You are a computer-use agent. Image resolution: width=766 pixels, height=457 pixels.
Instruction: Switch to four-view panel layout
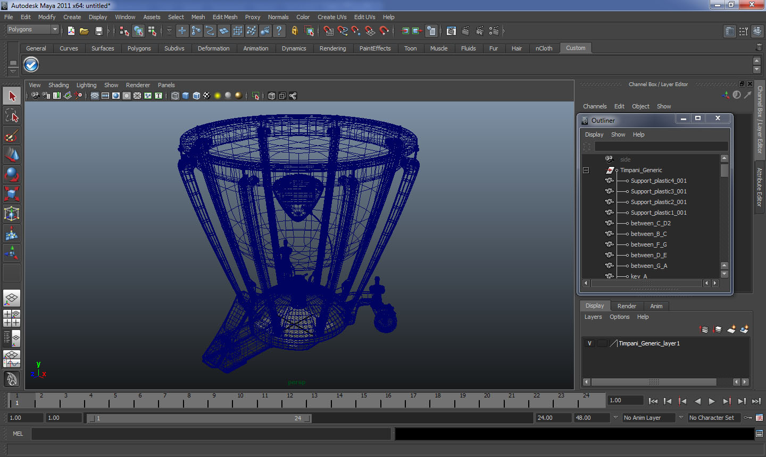coord(12,318)
